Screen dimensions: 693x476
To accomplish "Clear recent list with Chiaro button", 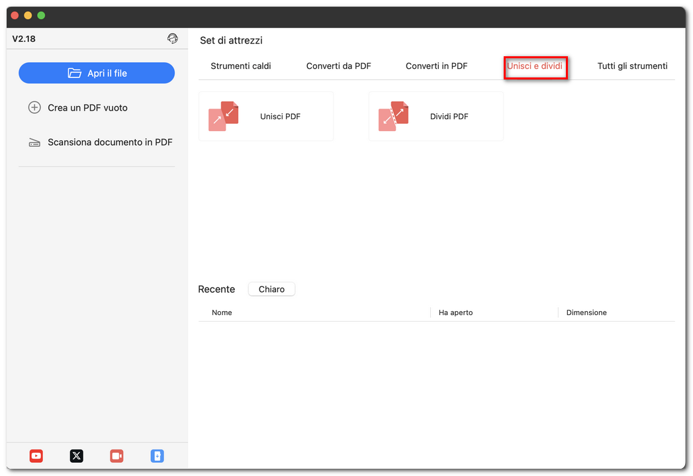I will [271, 289].
